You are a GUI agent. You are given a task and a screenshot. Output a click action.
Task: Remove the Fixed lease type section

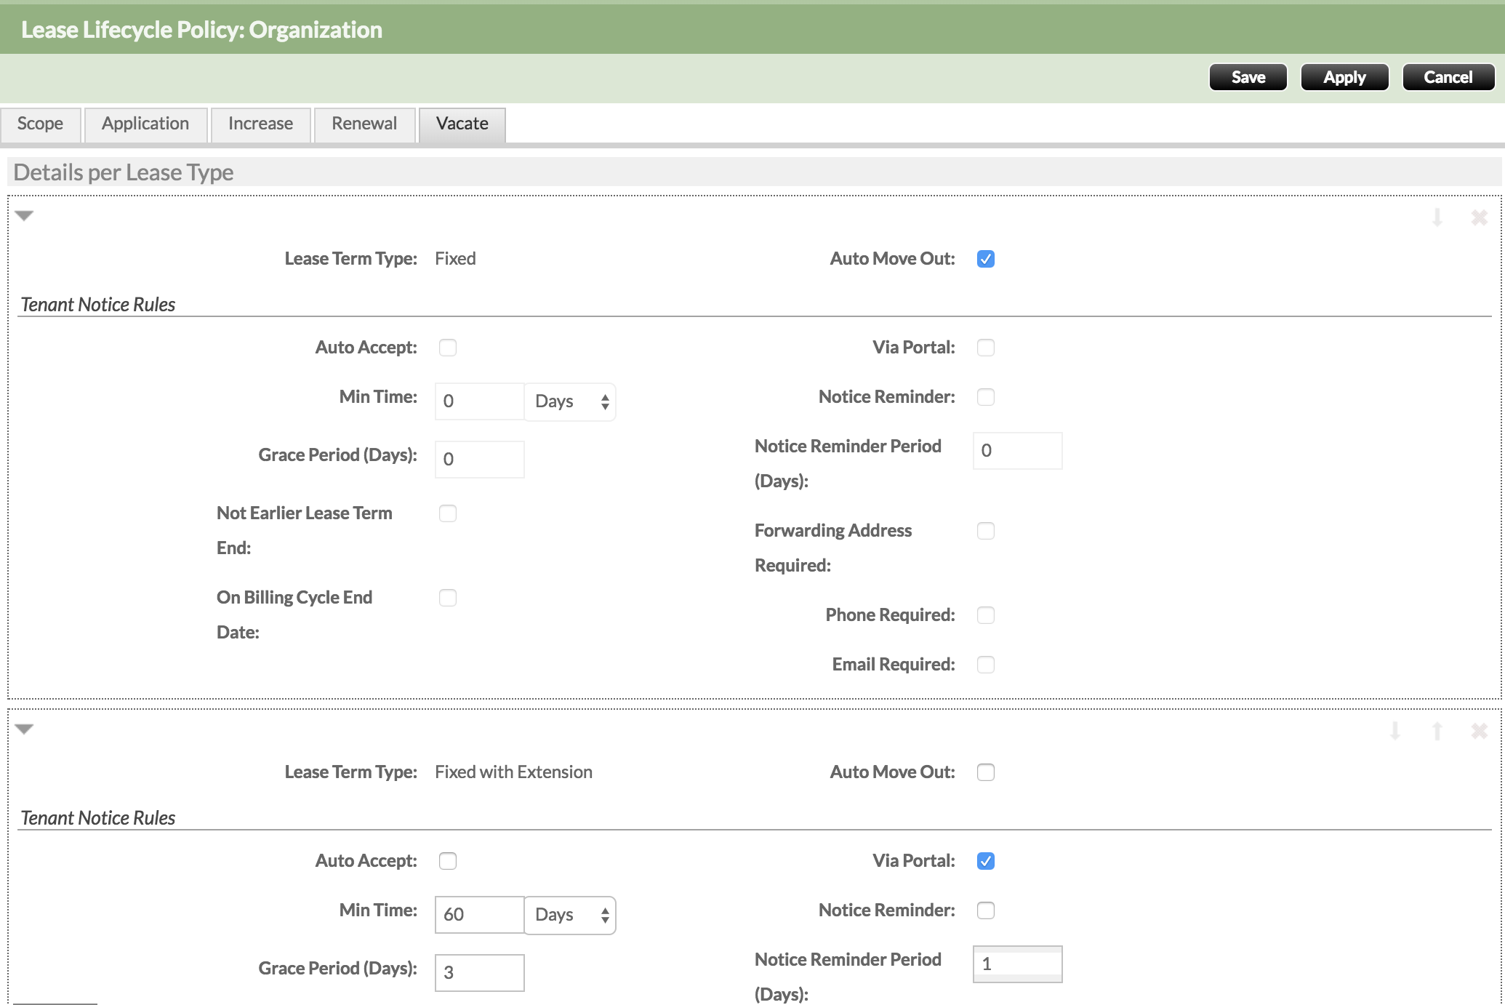click(x=1479, y=217)
